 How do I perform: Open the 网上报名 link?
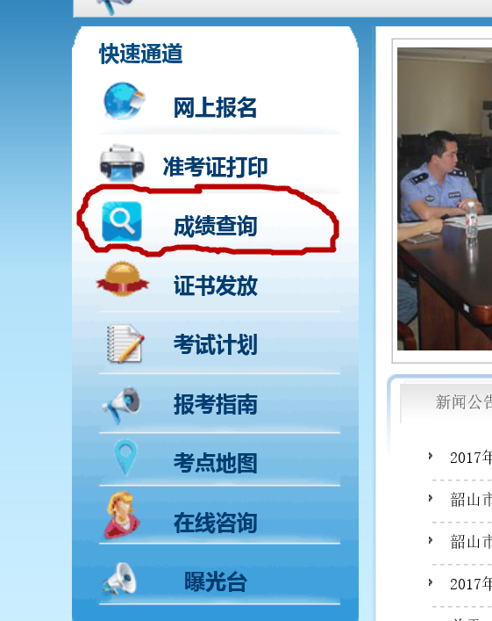(215, 107)
